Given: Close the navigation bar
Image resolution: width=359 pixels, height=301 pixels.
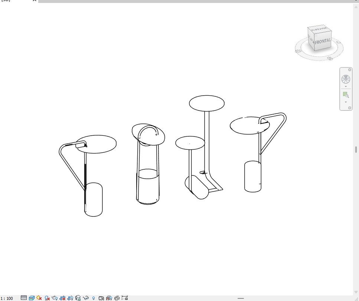Looking at the screenshot, I should click(x=350, y=70).
